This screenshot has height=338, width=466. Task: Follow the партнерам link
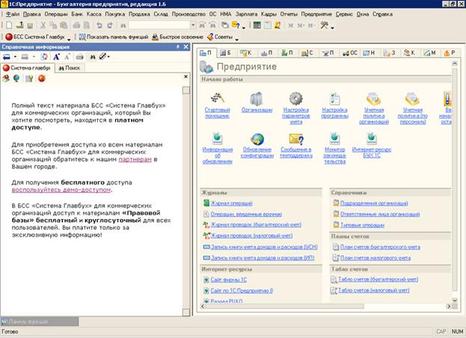135,159
